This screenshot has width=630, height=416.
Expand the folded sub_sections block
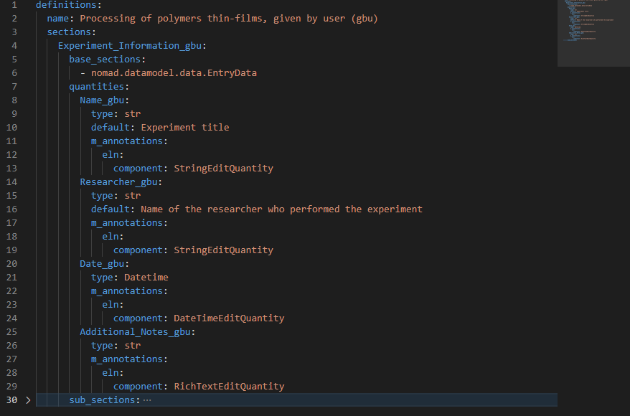28,400
